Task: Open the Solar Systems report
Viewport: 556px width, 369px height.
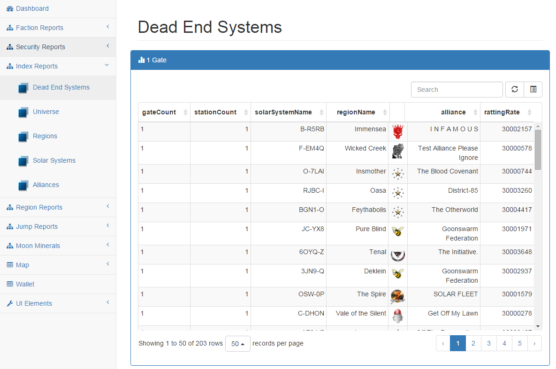Action: [54, 160]
